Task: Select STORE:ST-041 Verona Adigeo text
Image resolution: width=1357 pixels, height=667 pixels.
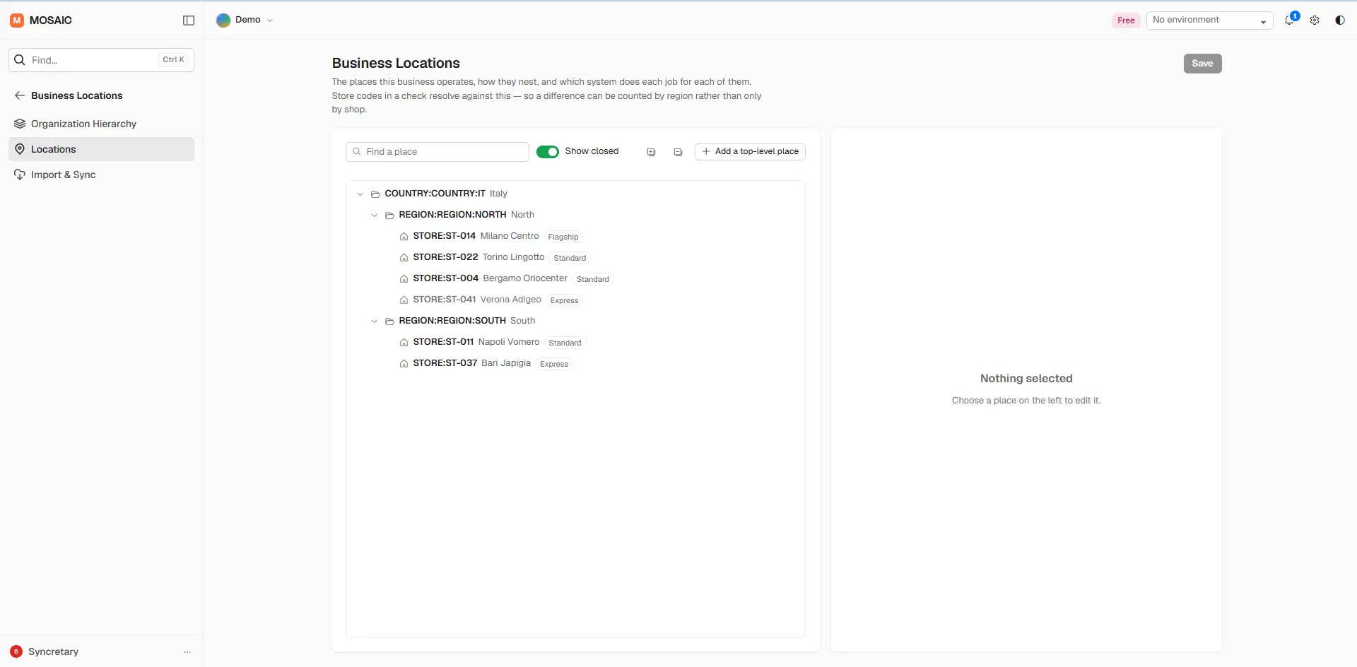Action: [x=477, y=300]
